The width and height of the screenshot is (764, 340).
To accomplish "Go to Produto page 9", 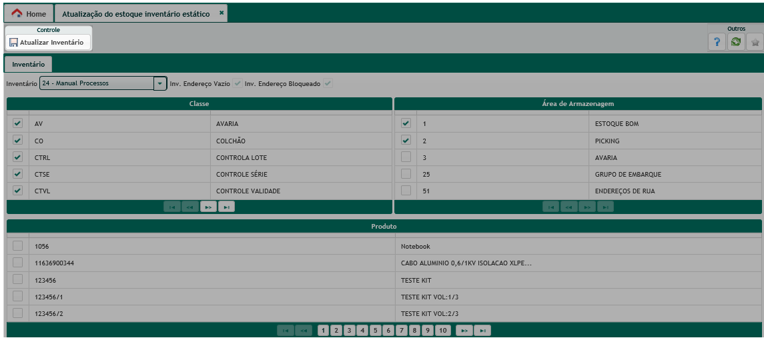I will (427, 331).
